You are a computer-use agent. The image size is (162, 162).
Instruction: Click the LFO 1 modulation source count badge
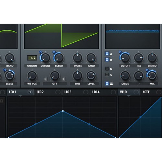[30, 92]
